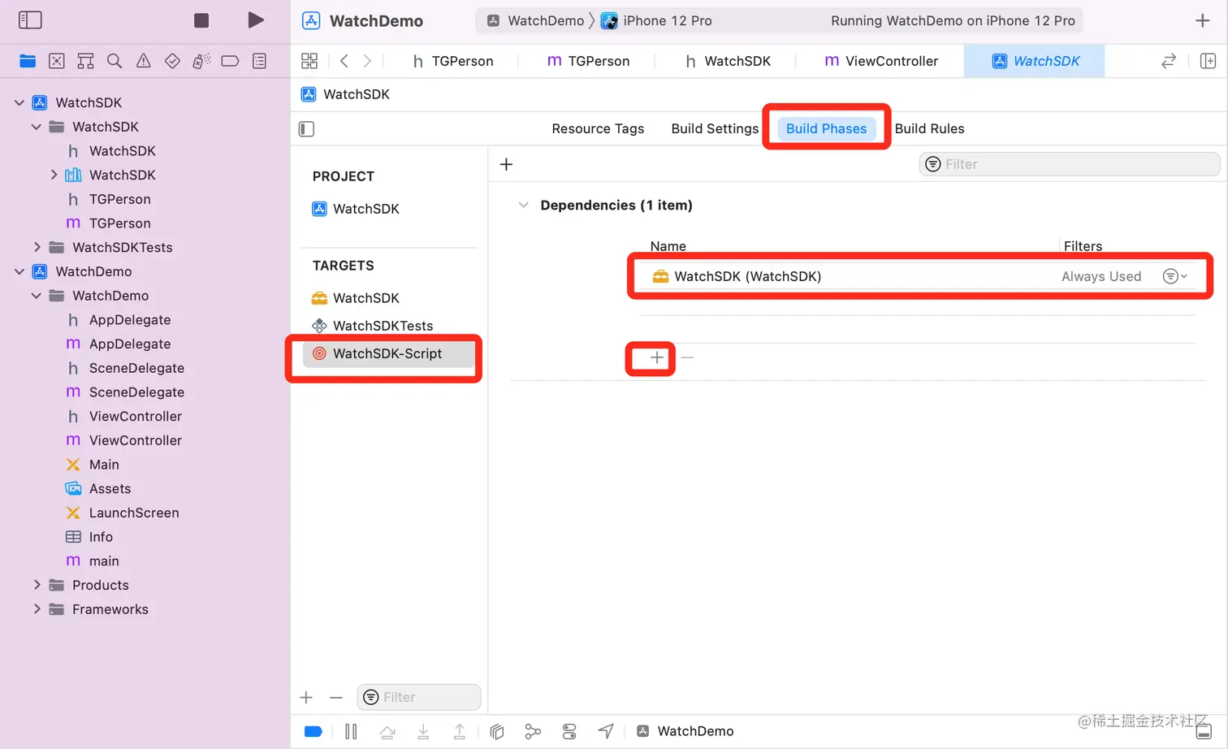Switch to the Build Rules tab

click(x=929, y=128)
